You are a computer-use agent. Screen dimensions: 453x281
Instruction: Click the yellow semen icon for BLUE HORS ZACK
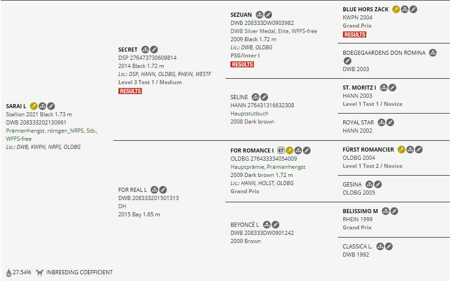[x=396, y=9]
